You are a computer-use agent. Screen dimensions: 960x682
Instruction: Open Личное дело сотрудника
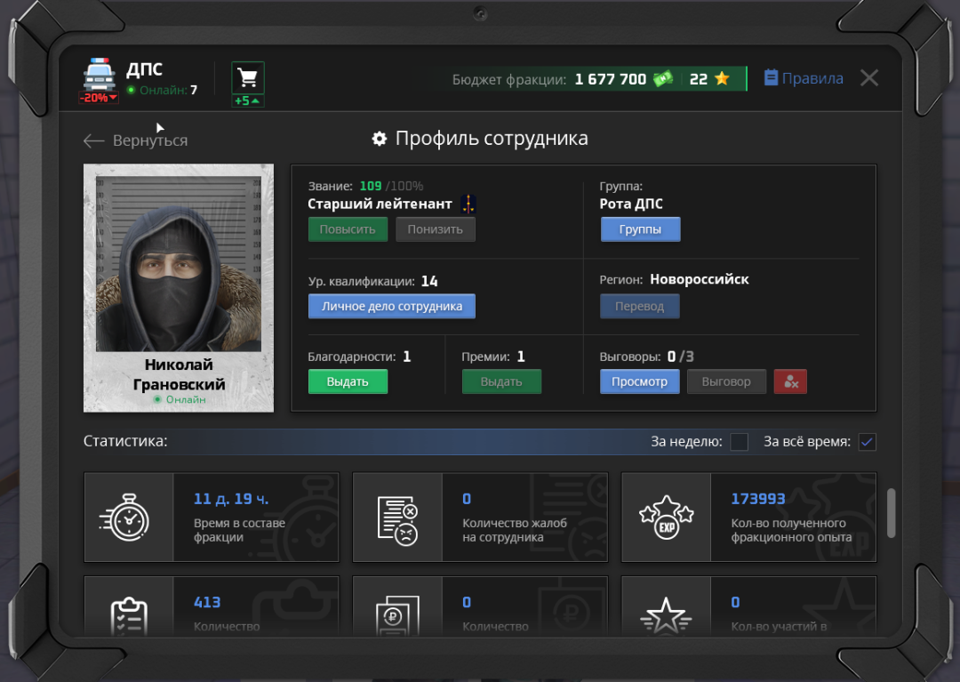(391, 306)
